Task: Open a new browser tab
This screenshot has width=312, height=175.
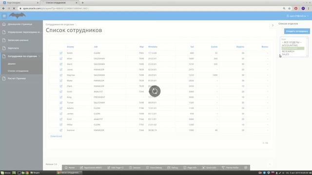Action: tap(83, 3)
